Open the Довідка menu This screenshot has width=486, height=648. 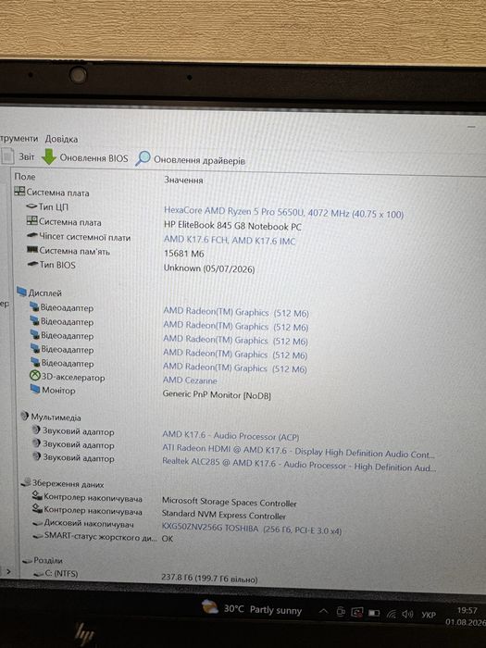coord(61,139)
